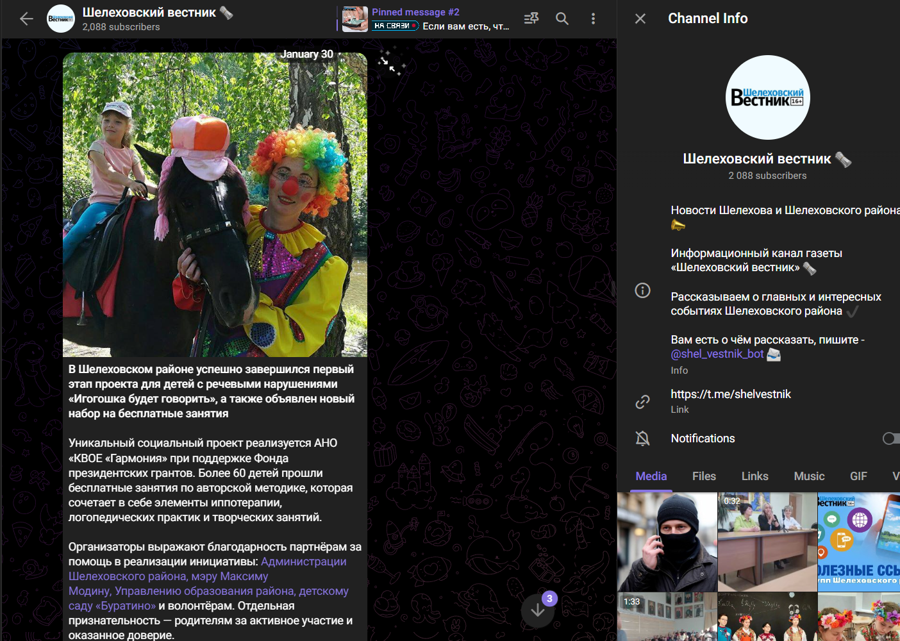The image size is (900, 641).
Task: Close the Channel Info panel
Action: pyautogui.click(x=640, y=19)
